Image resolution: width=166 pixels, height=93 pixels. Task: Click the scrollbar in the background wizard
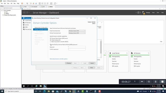[101, 47]
